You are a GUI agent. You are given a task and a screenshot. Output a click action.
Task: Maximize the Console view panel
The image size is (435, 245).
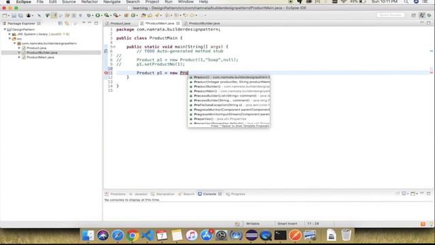pos(429,193)
